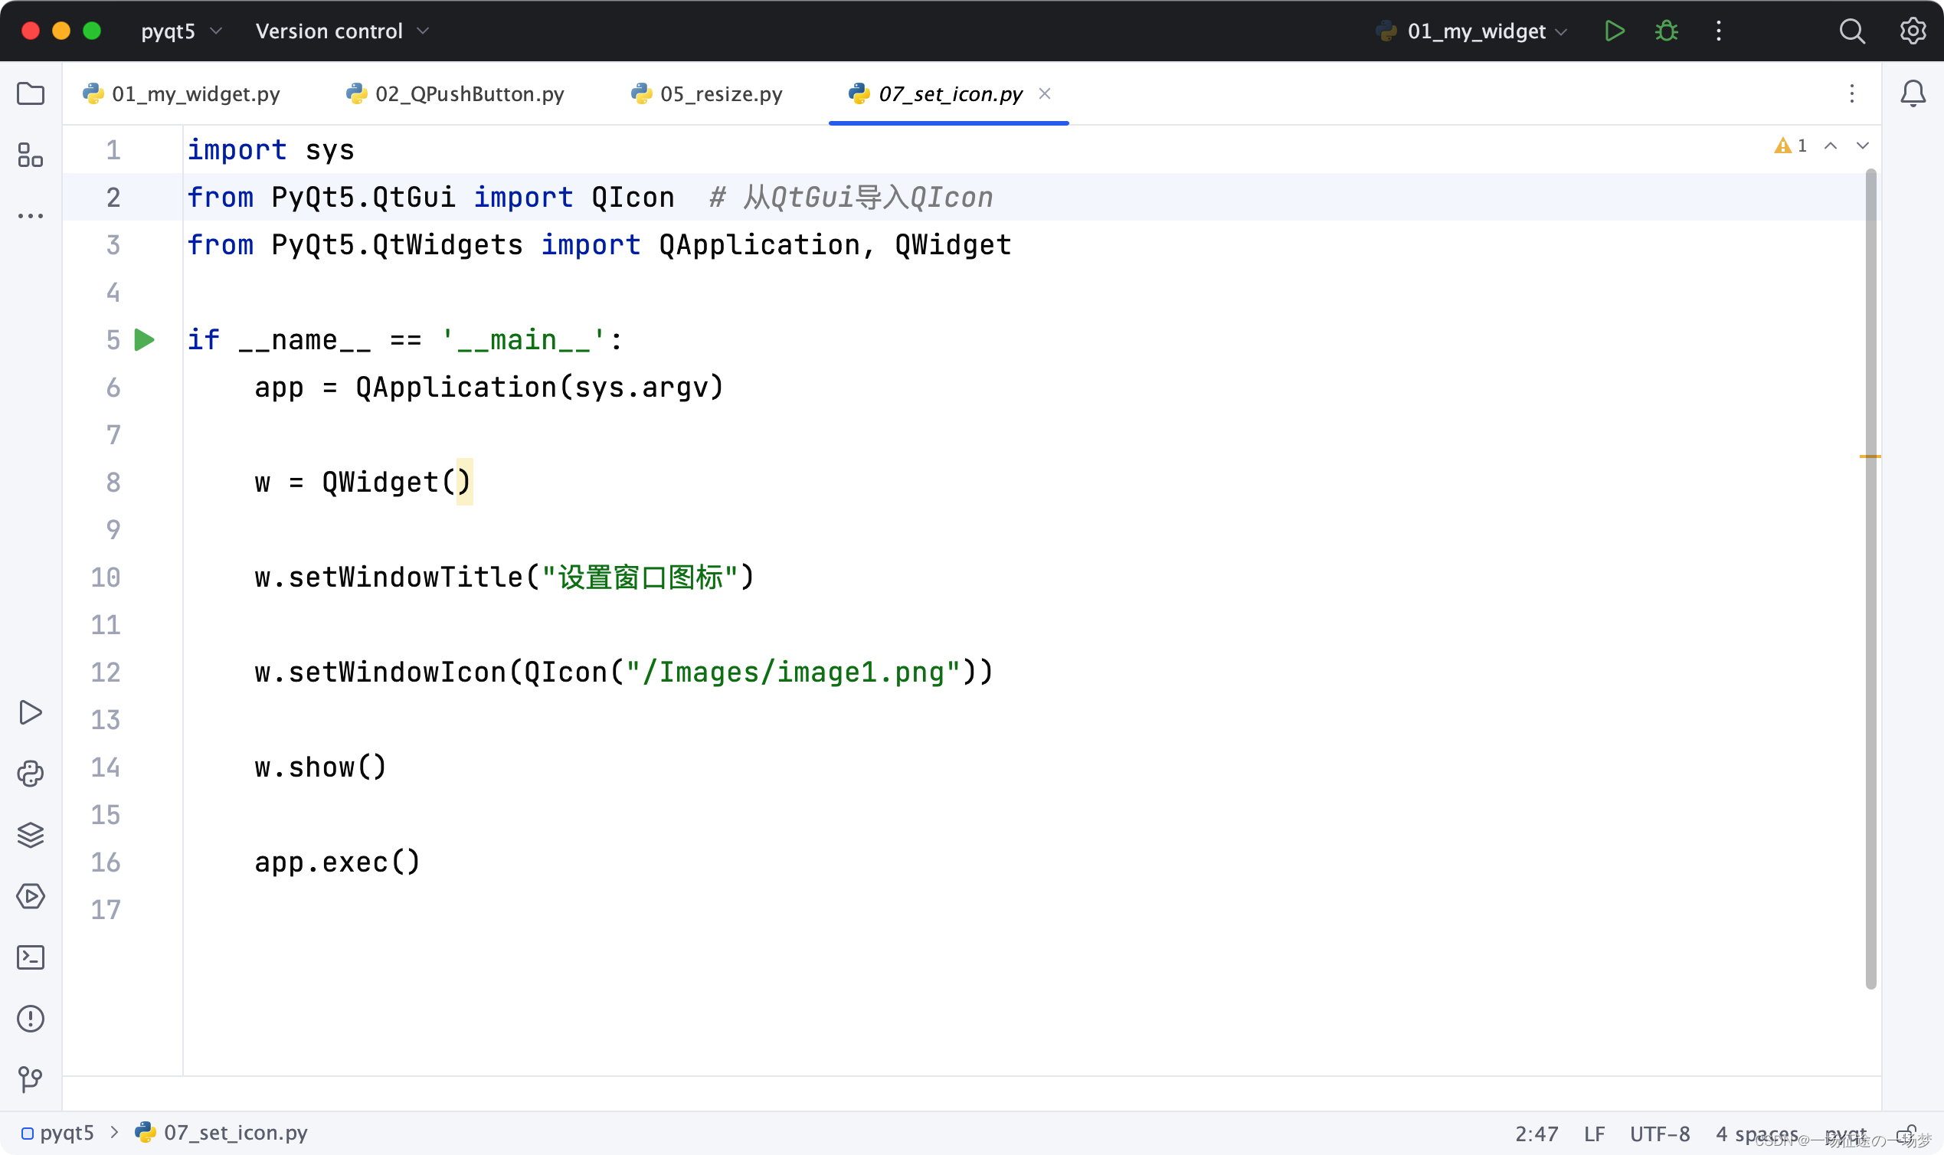Open the Structure tool window icon
The image size is (1944, 1155).
click(31, 155)
